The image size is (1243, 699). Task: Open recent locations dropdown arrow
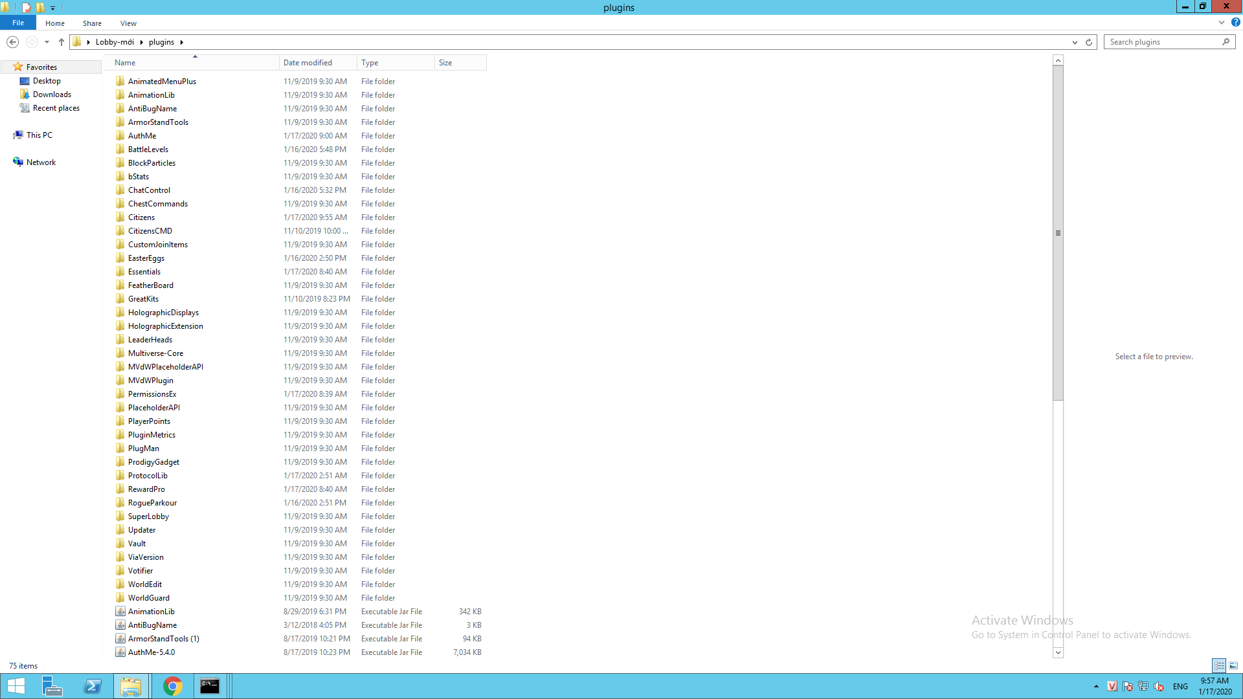pyautogui.click(x=47, y=42)
